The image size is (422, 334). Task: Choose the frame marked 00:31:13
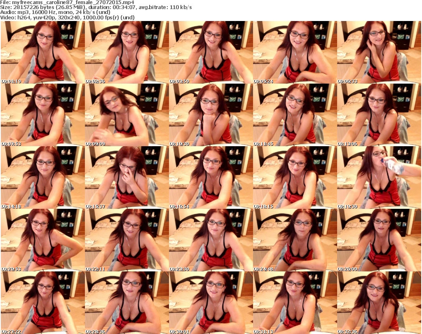click(295, 303)
